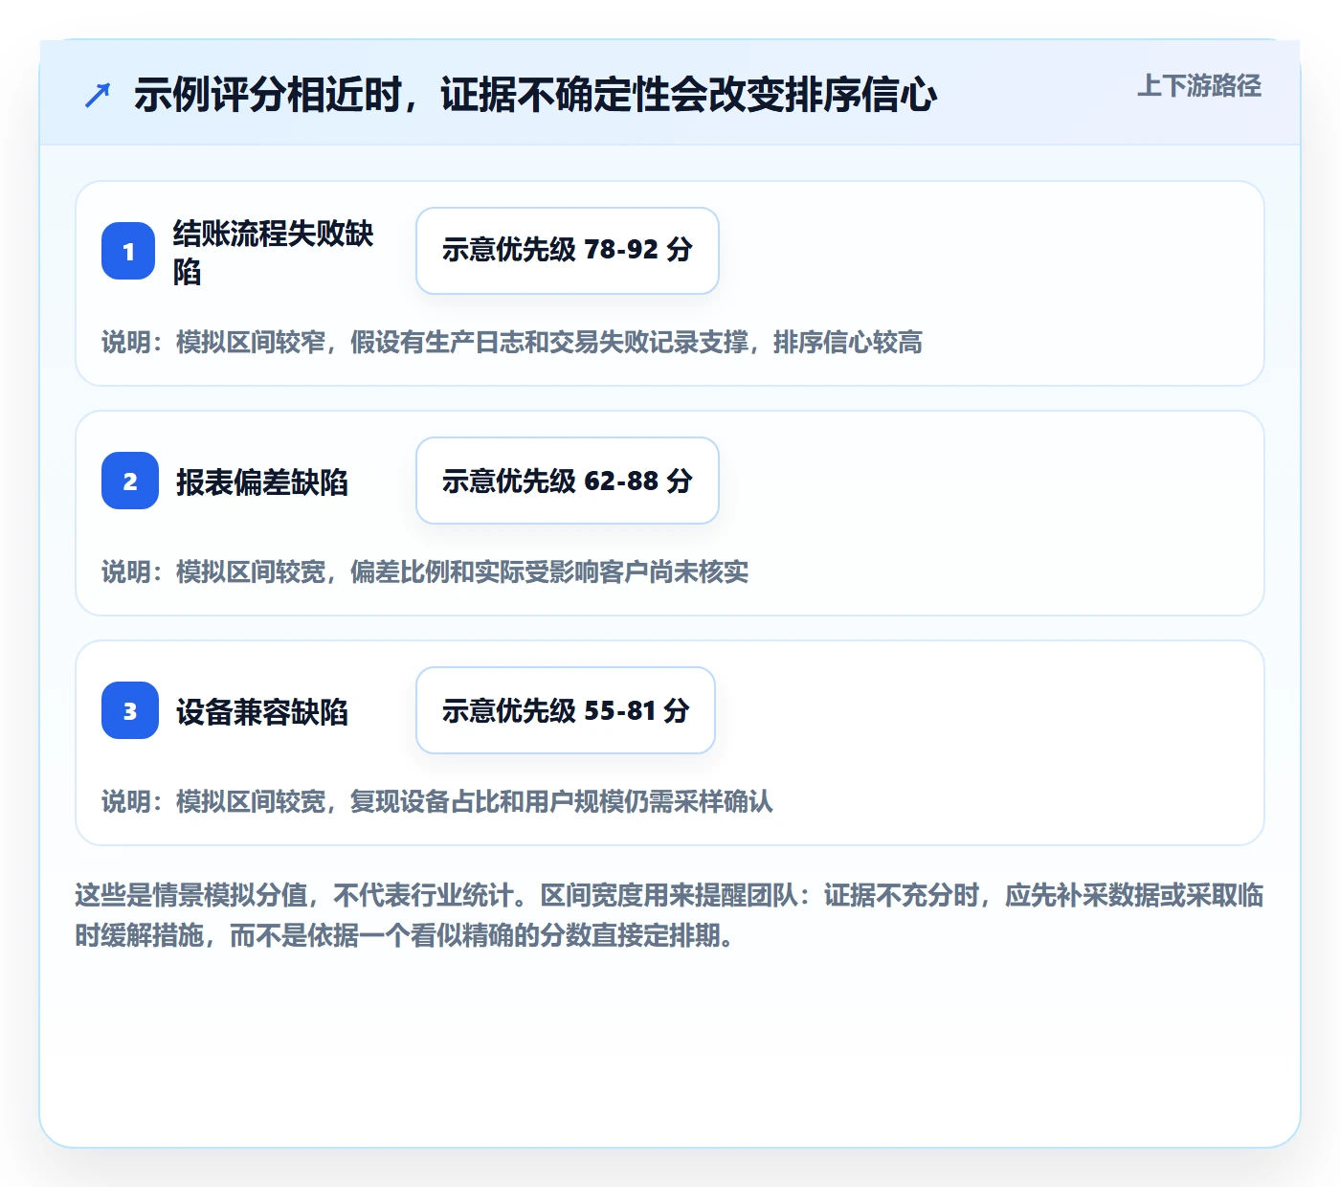Click the number 1 badge for 结账流程失败缺陷

pyautogui.click(x=128, y=251)
